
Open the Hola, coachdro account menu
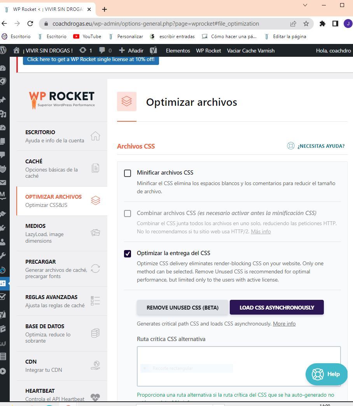click(333, 51)
